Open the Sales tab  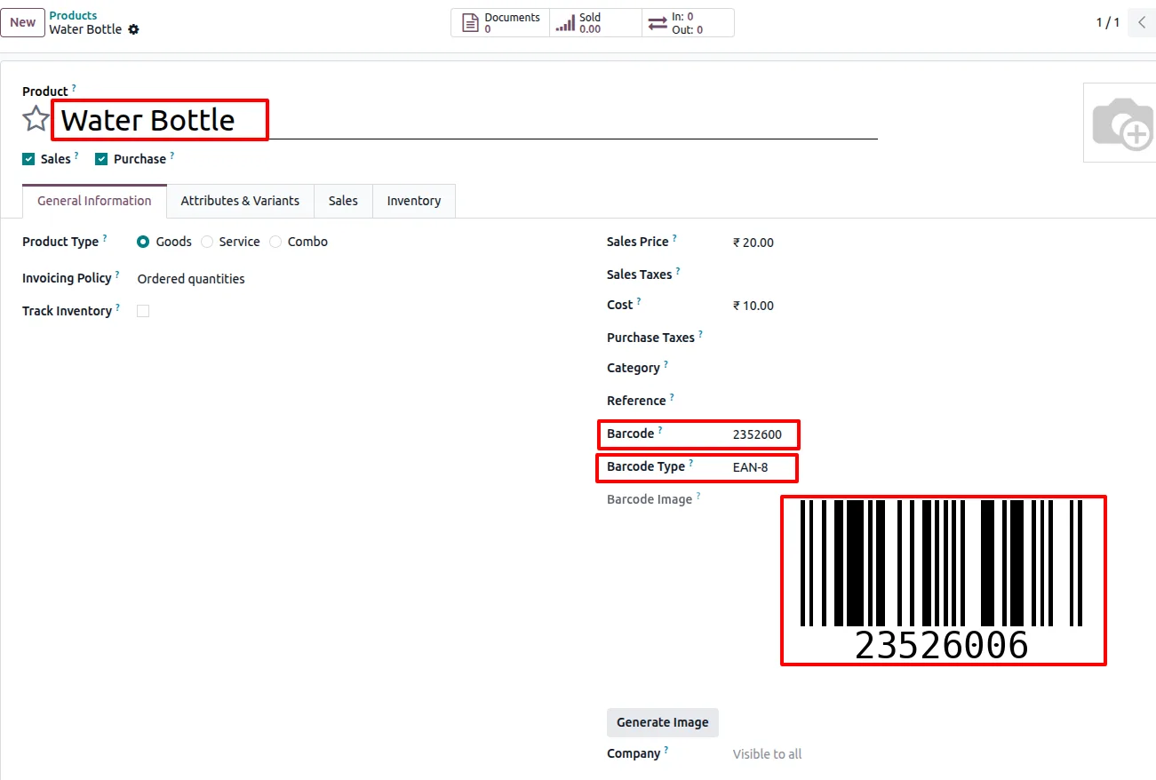343,201
